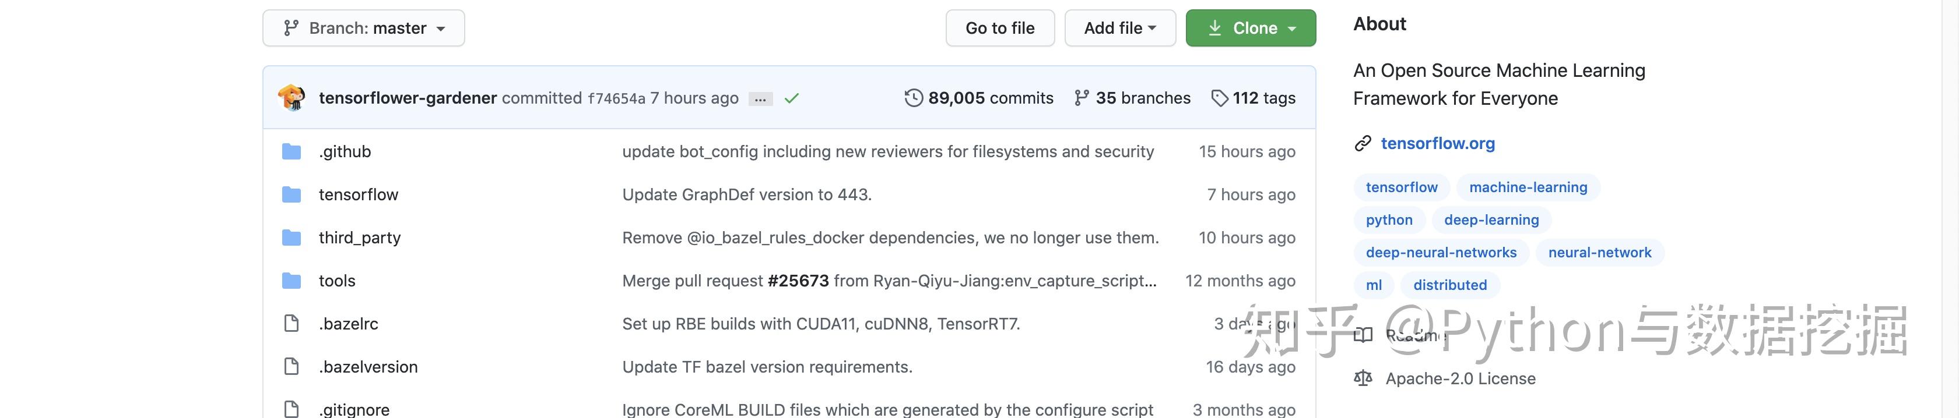Click the tensorflower-gardener avatar icon
The image size is (1959, 418).
pos(292,98)
